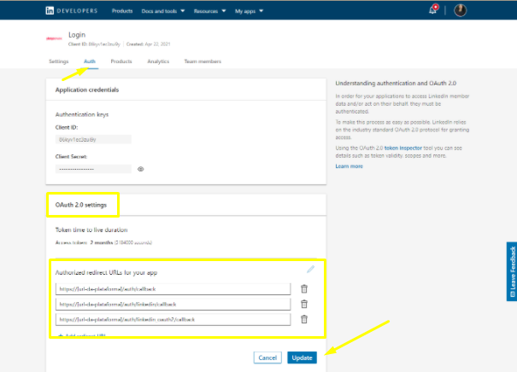Image resolution: width=517 pixels, height=372 pixels.
Task: Click the app logo next to Login
Action: click(54, 38)
